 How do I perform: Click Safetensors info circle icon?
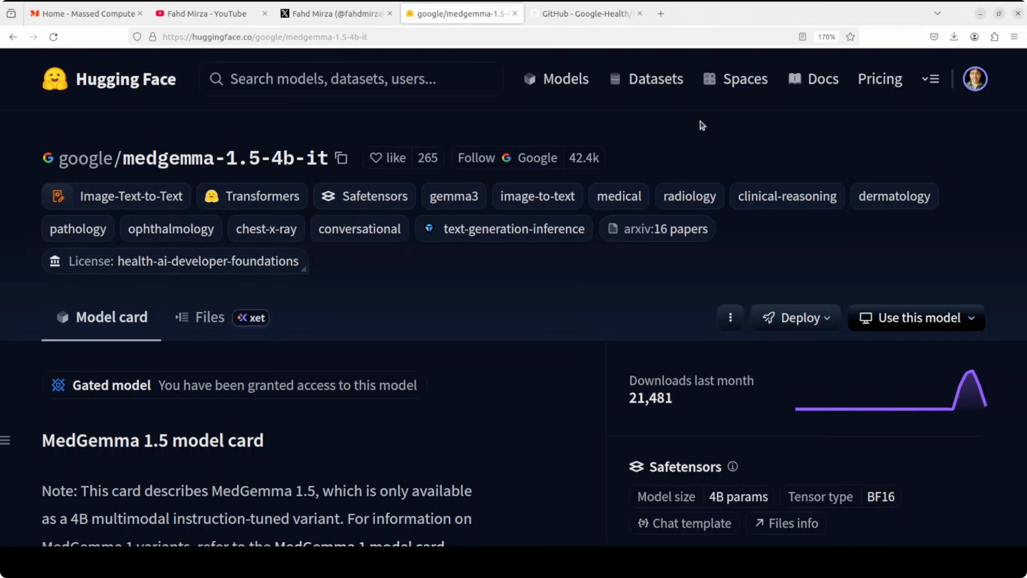(733, 466)
